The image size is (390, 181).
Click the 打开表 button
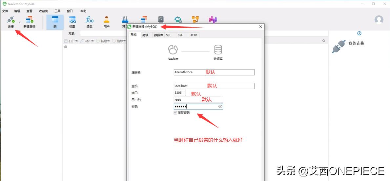71,41
